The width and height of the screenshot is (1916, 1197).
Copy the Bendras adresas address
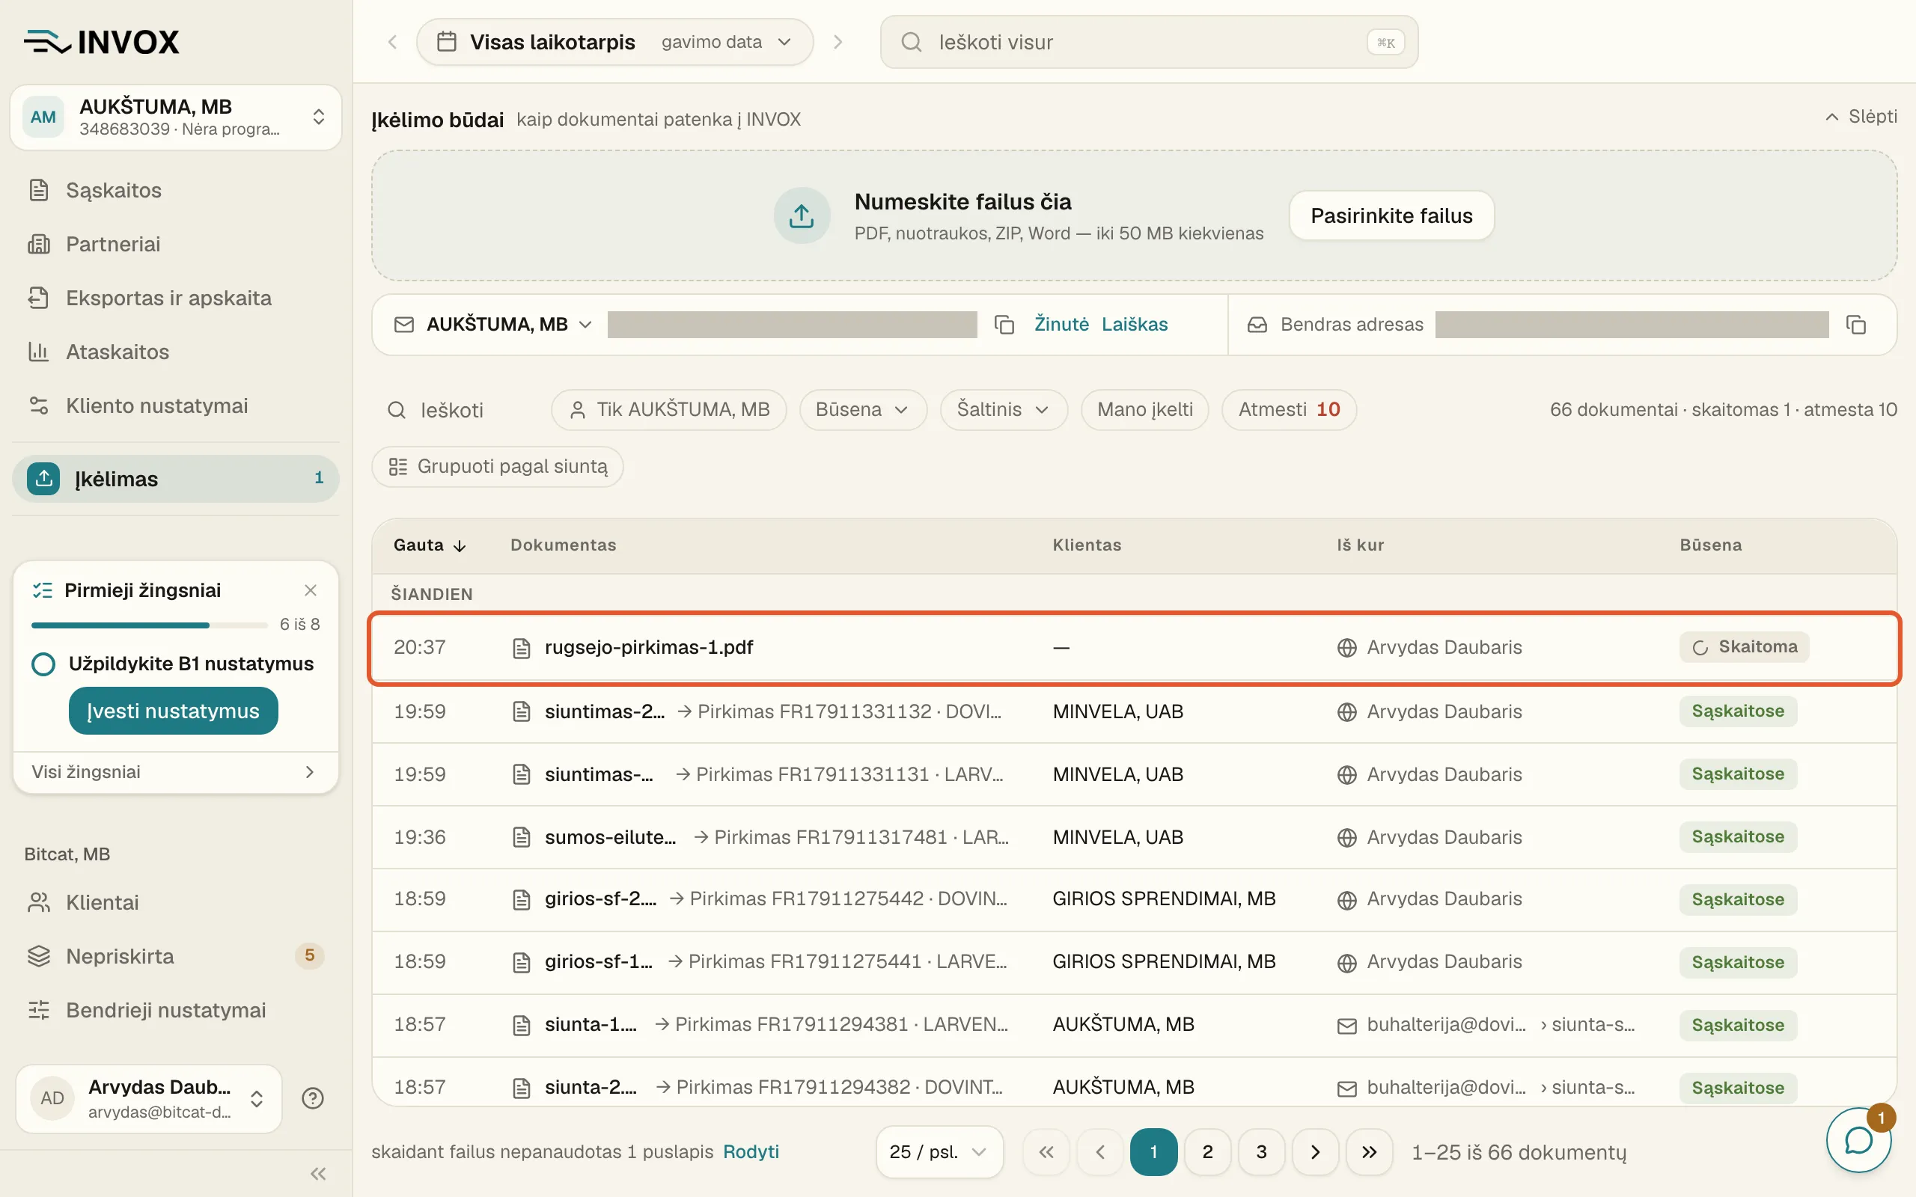pos(1856,325)
